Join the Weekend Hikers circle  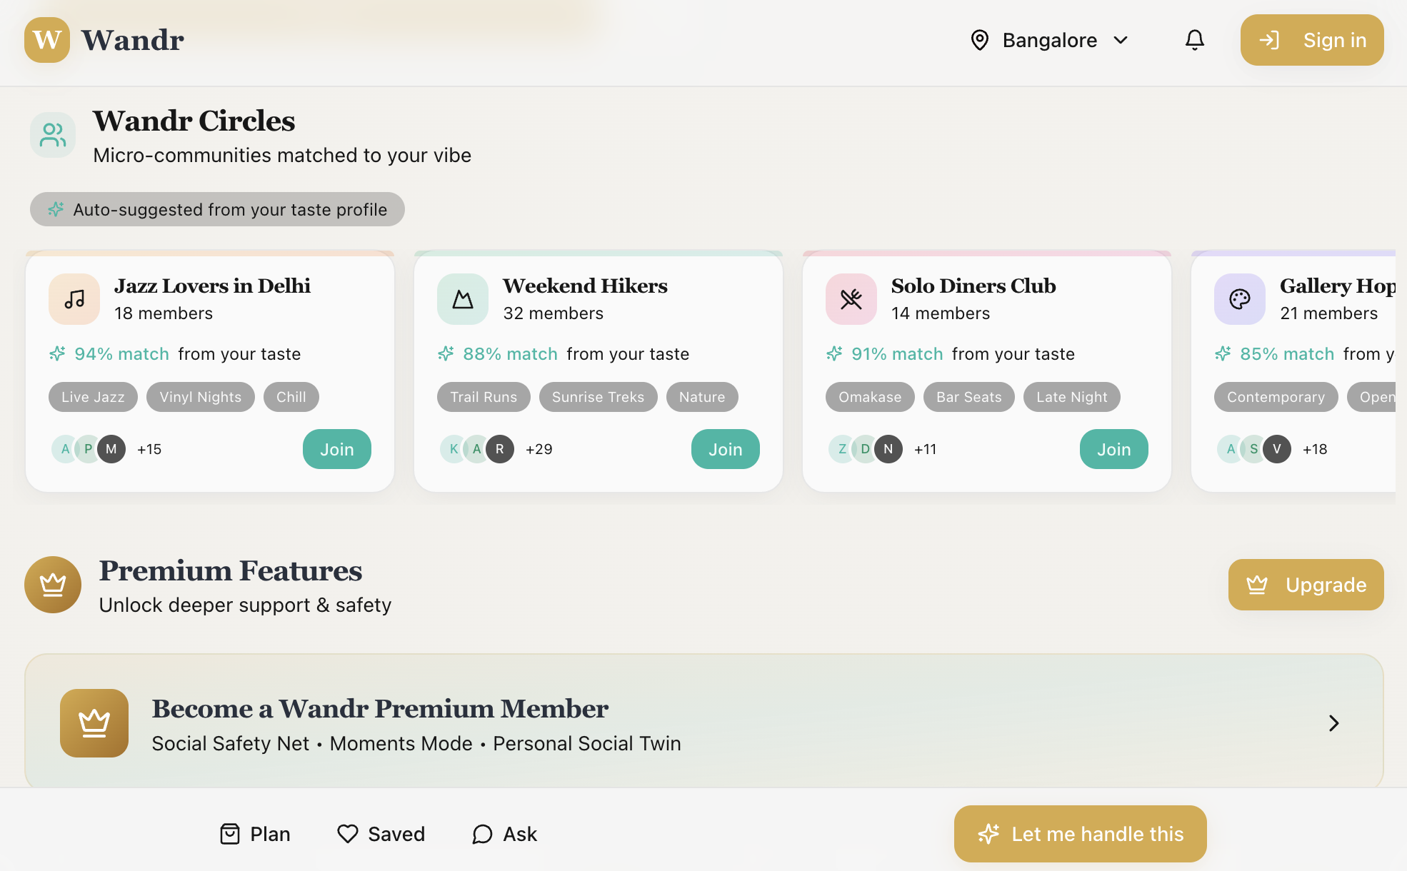tap(725, 449)
